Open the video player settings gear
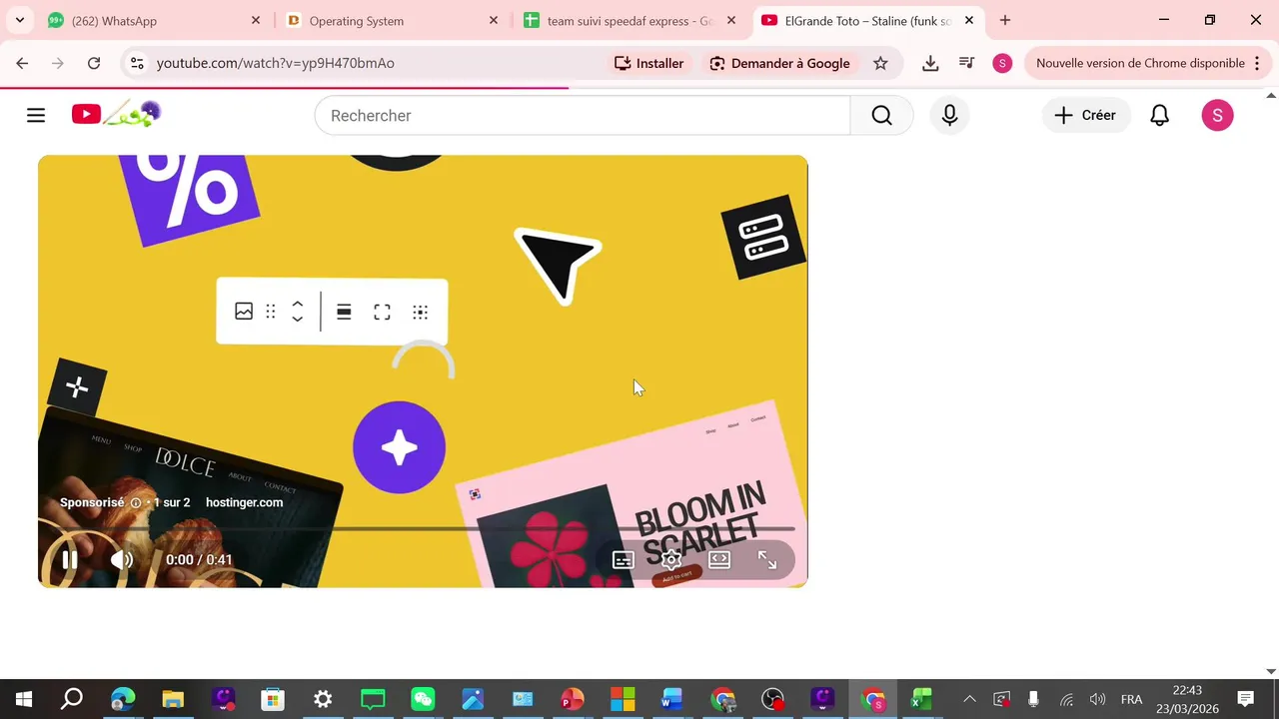The image size is (1279, 719). point(671,560)
